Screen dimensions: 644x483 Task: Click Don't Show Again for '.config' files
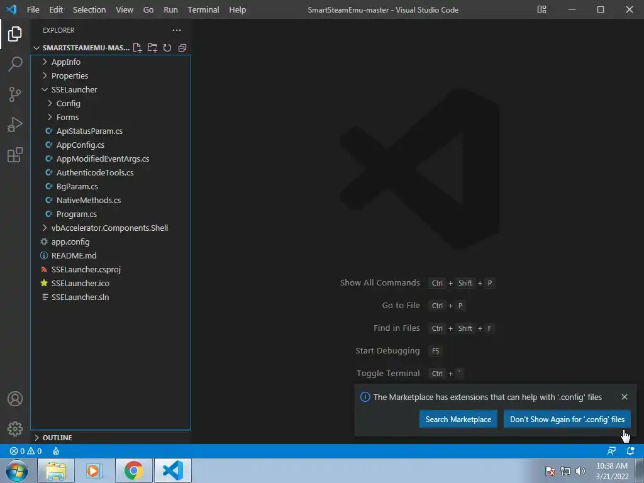click(x=567, y=419)
